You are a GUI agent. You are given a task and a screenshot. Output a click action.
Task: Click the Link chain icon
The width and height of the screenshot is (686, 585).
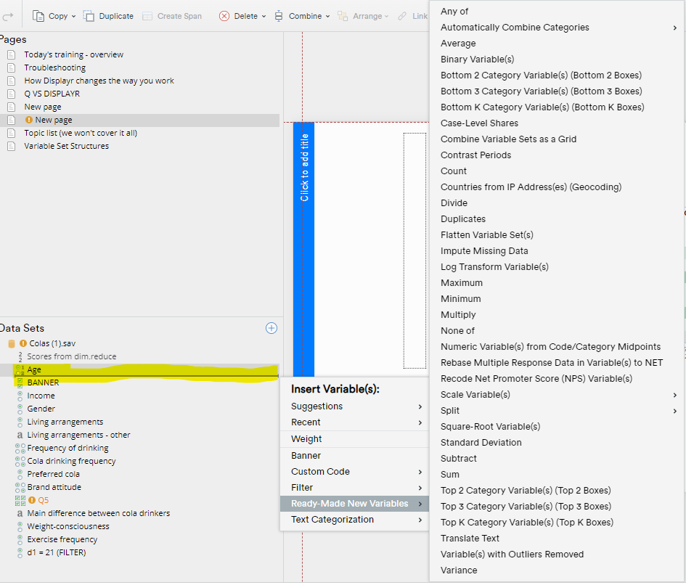click(402, 16)
